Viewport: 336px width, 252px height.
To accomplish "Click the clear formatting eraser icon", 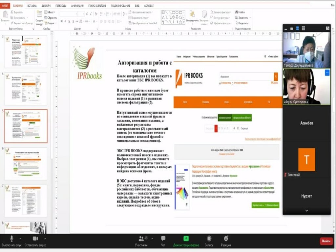I will [96, 14].
